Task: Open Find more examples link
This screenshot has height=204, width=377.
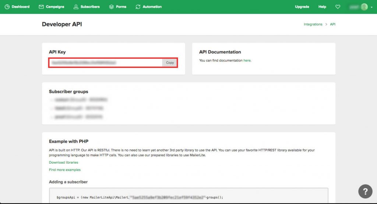Action: (x=65, y=170)
